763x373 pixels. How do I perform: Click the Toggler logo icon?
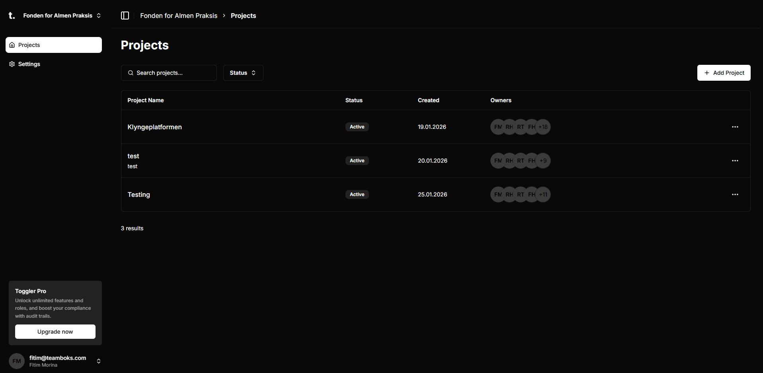pyautogui.click(x=12, y=16)
